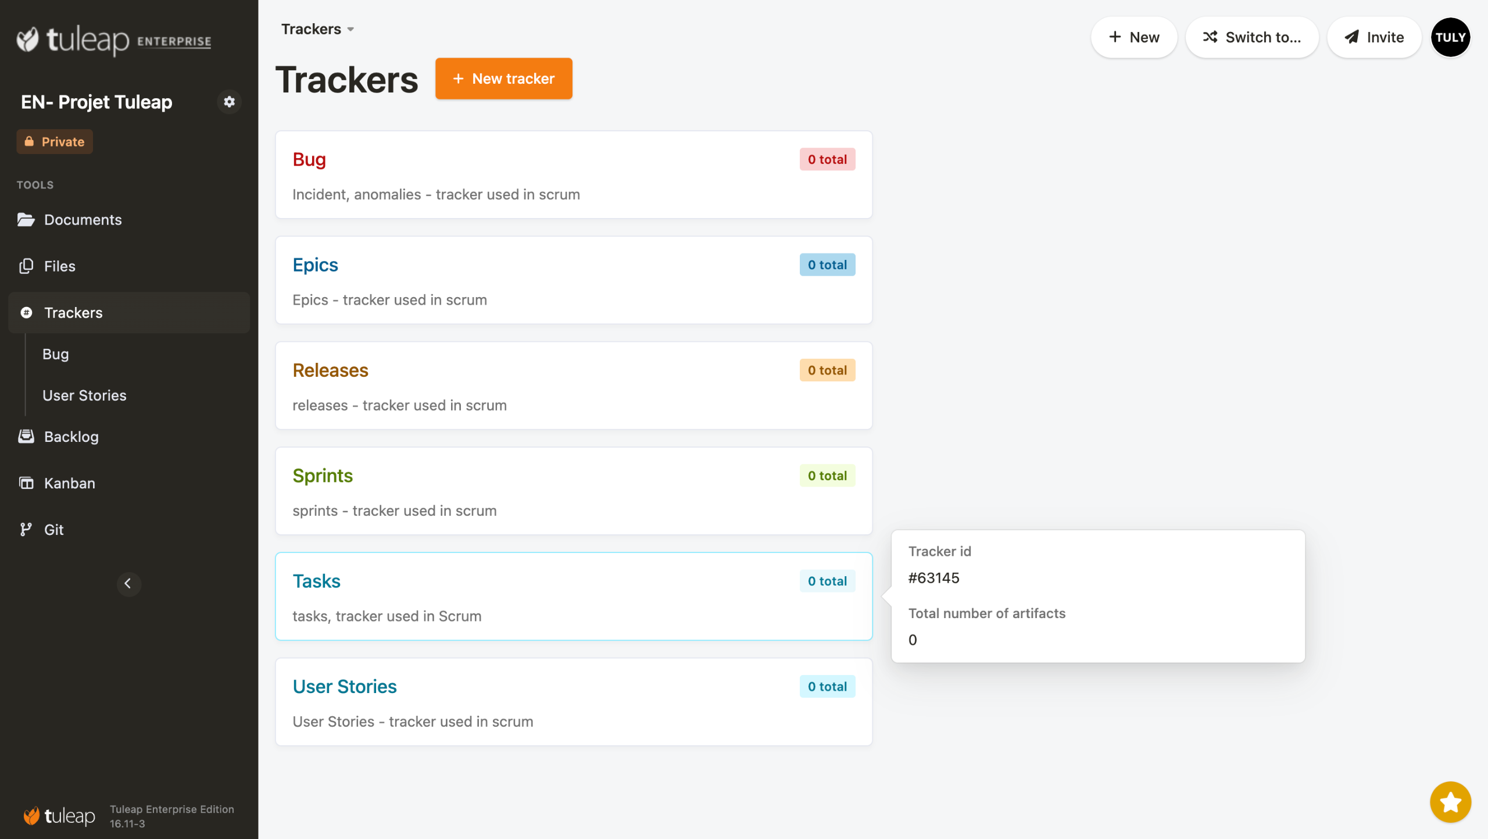This screenshot has height=839, width=1488.
Task: Open the TULY user avatar menu
Action: coord(1450,37)
